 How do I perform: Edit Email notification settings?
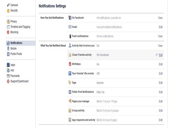[x=161, y=27]
